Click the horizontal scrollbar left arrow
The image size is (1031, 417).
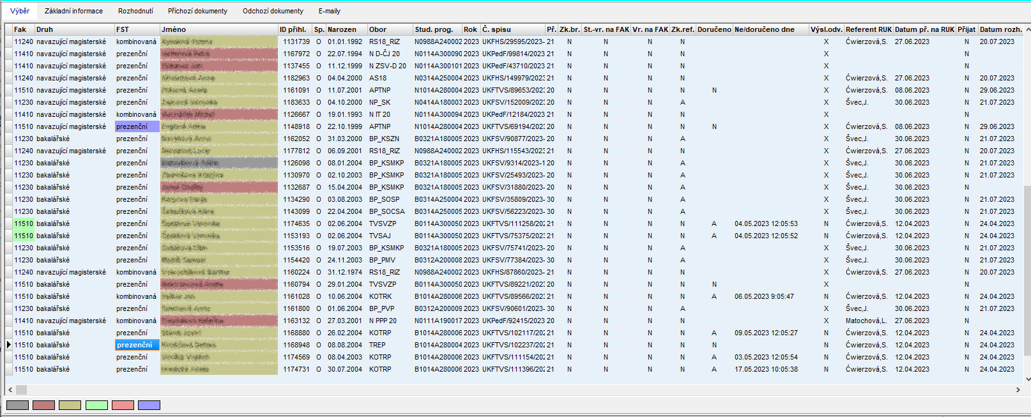(x=10, y=390)
